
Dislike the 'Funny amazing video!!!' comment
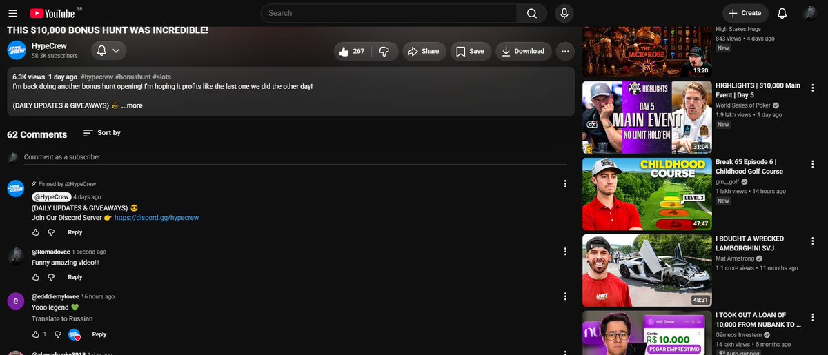coord(51,277)
